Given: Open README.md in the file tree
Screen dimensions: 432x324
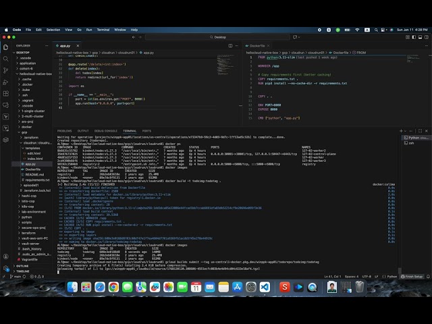Looking at the screenshot, I should coord(34,175).
